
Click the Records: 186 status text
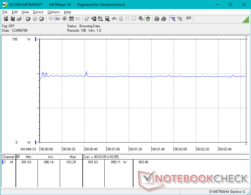point(77,30)
